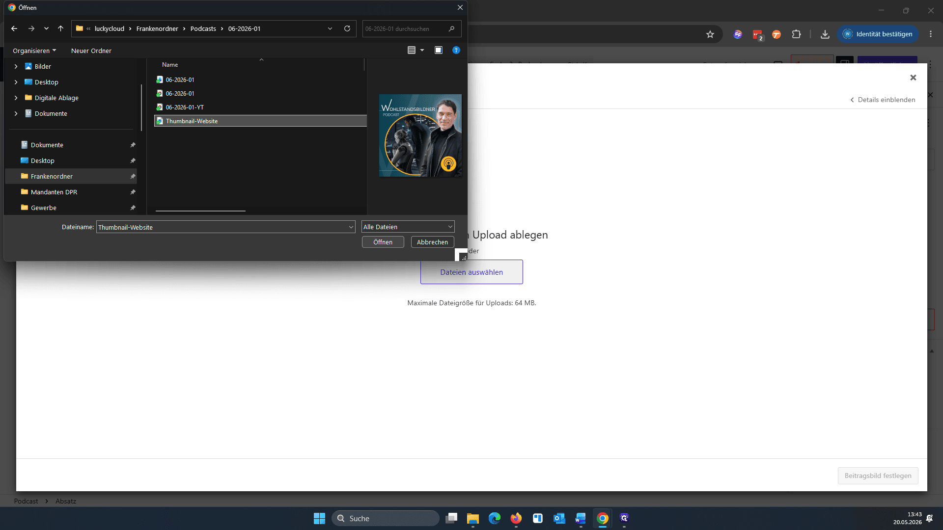Open the recent locations dropdown arrow
This screenshot has width=943, height=530.
46,28
